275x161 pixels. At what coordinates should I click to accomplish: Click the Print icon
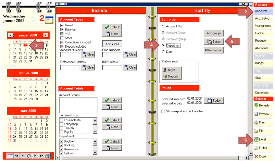pyautogui.click(x=257, y=122)
